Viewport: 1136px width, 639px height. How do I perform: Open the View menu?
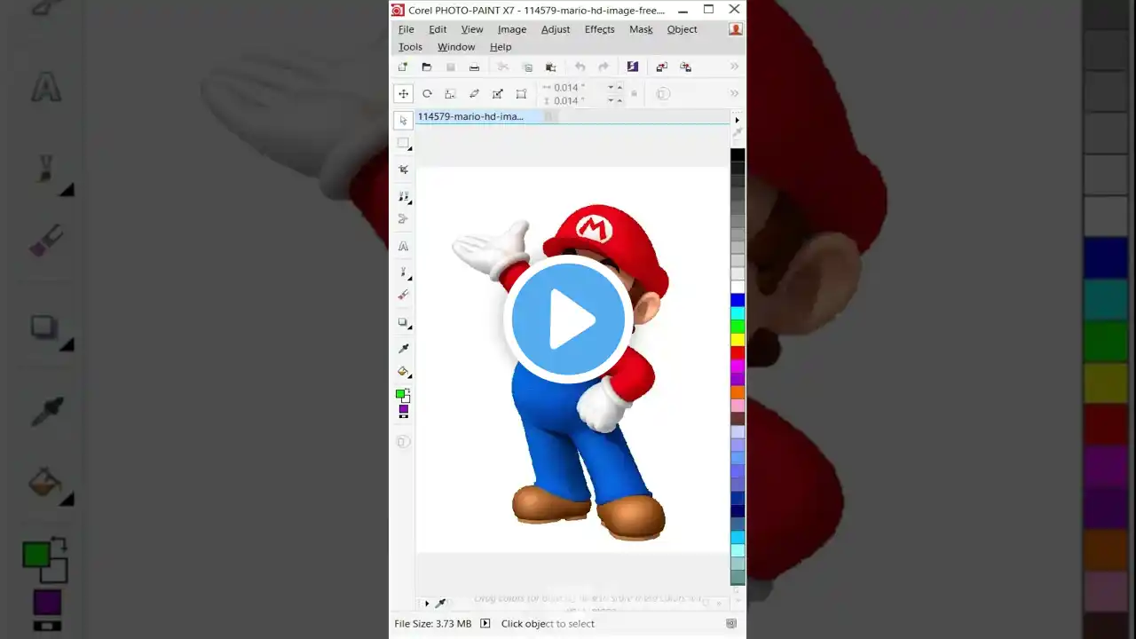click(x=472, y=29)
